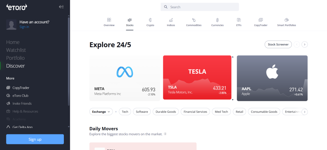
Task: Go to next Explore carousel slide
Action: [x=305, y=44]
